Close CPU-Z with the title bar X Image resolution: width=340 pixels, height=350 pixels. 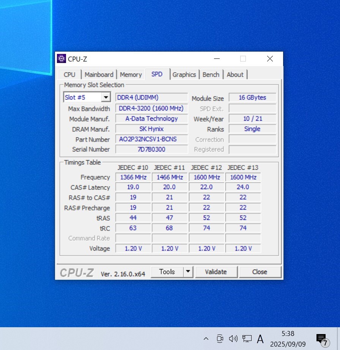pyautogui.click(x=270, y=59)
